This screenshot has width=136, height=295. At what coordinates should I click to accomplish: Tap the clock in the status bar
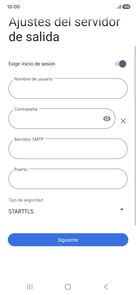click(x=13, y=7)
